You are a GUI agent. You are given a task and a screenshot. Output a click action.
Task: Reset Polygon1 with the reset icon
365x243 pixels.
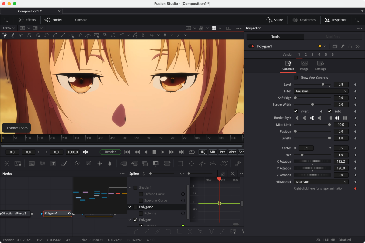coord(357,46)
